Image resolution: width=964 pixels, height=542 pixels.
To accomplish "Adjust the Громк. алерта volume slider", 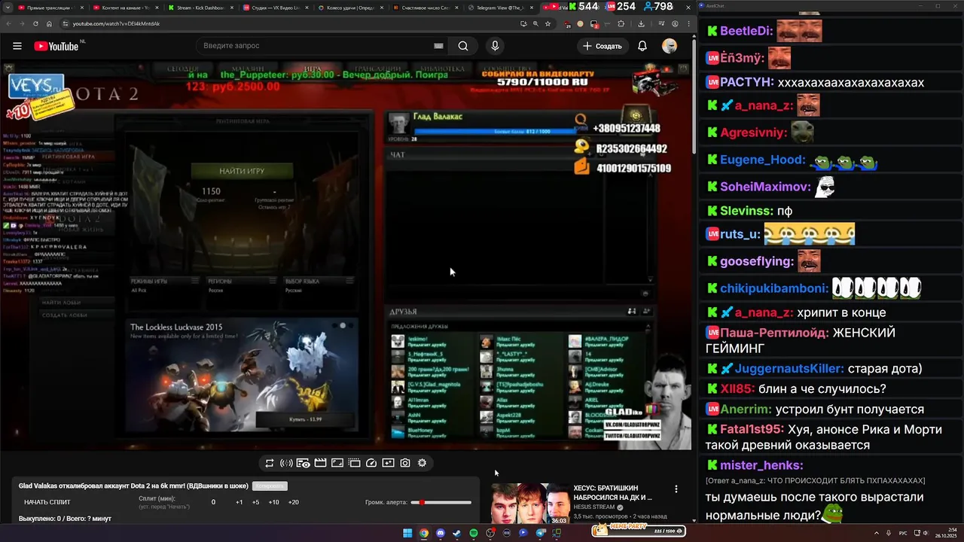I will tap(441, 502).
